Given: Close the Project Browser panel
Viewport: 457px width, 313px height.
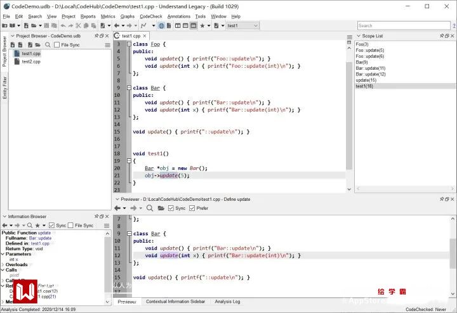Looking at the screenshot, I should [x=107, y=35].
